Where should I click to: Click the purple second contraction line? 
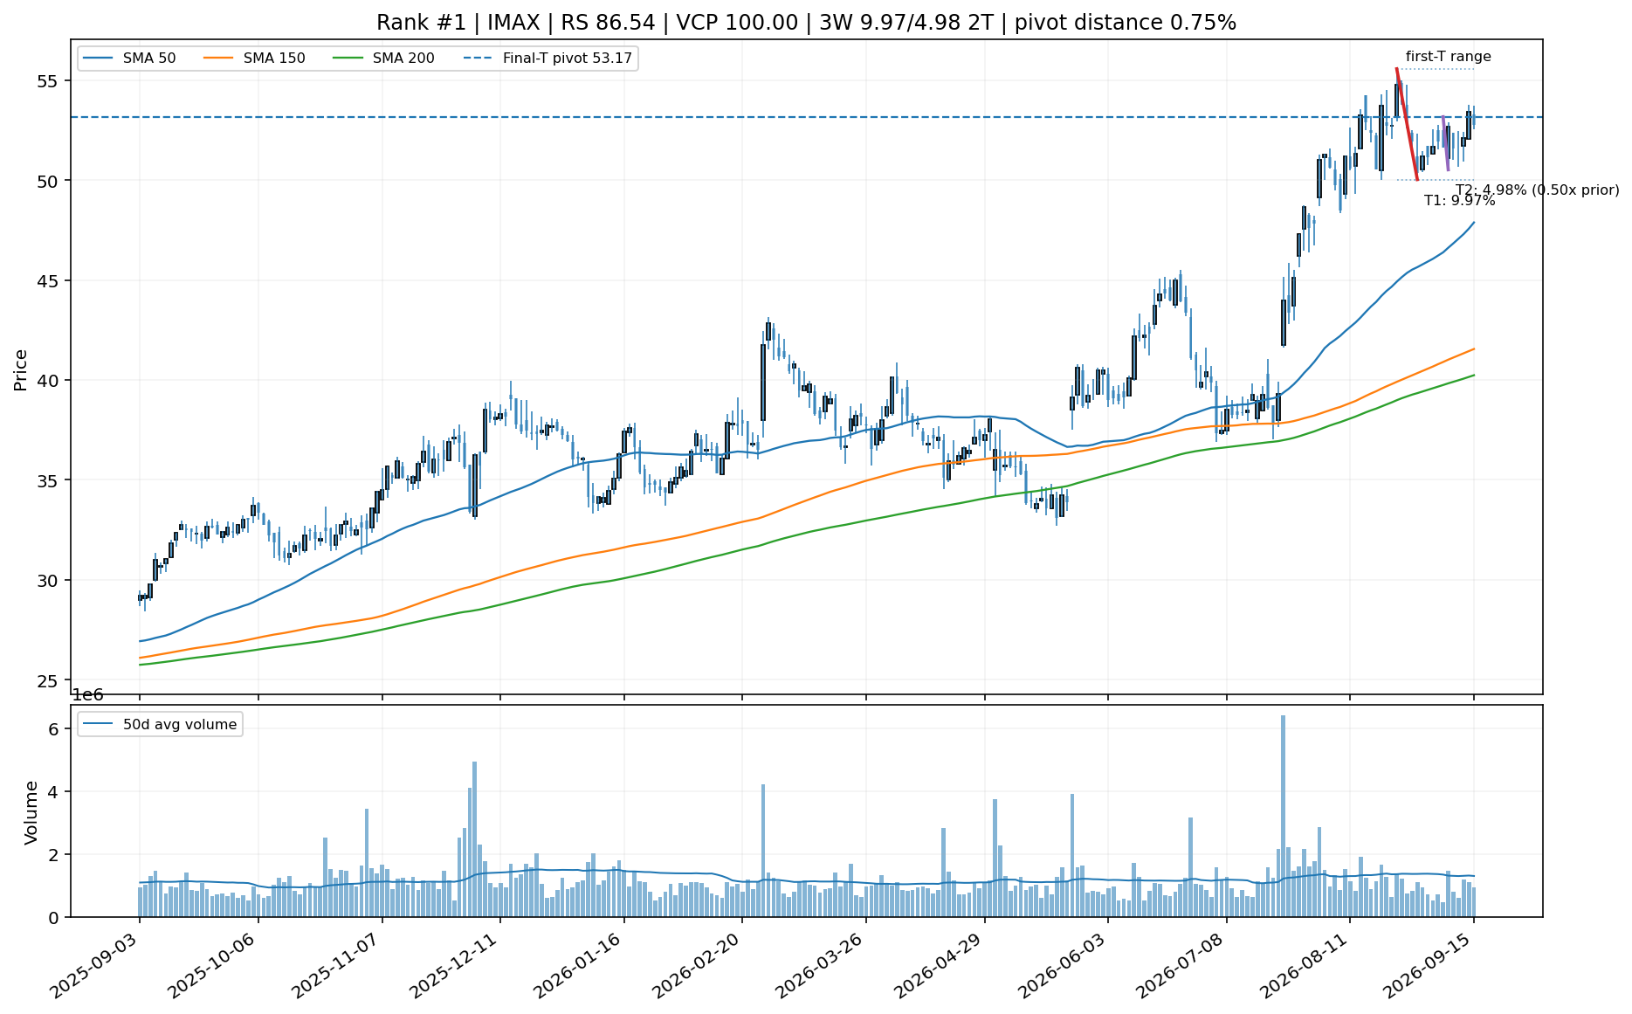click(1445, 142)
